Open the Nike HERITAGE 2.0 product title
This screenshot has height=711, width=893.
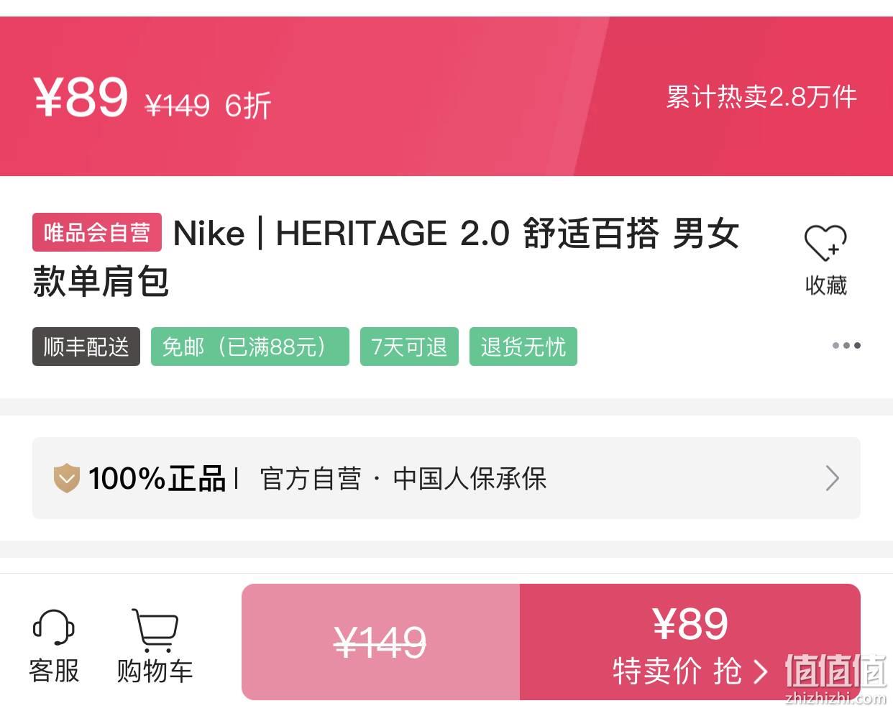[x=386, y=257]
